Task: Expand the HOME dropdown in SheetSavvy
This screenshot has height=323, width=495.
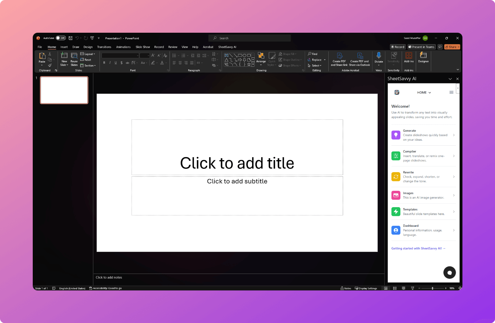Action: coord(424,92)
